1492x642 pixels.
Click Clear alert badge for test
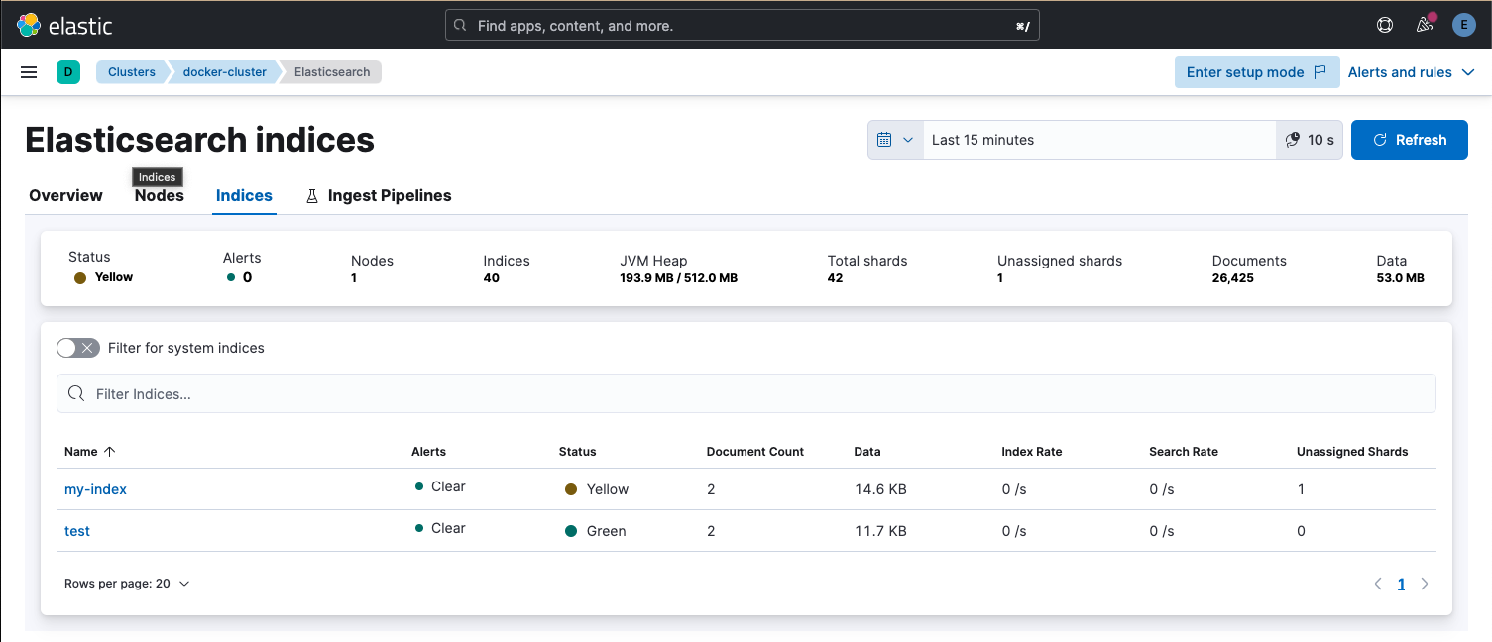(x=440, y=528)
